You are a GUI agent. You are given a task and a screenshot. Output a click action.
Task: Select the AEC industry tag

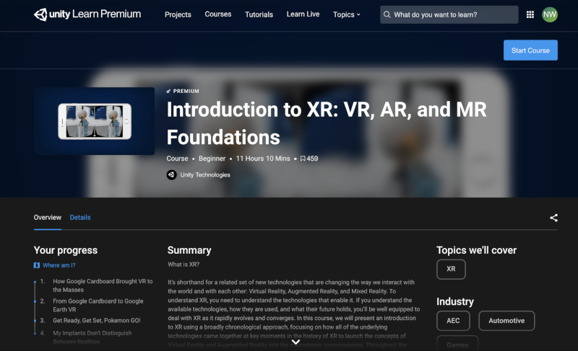pyautogui.click(x=453, y=321)
